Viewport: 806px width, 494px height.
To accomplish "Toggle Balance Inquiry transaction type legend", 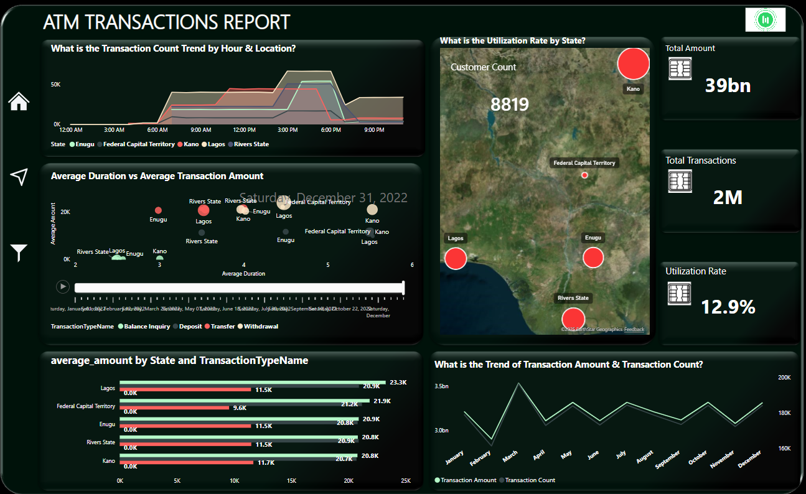I will (x=143, y=326).
